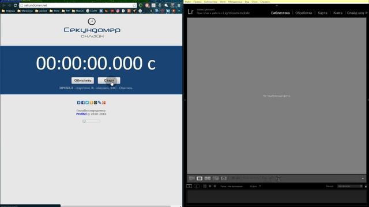Viewport: 369px width, 207px height.
Task: Switch to the Слайд-шоу module tab
Action: 355,13
